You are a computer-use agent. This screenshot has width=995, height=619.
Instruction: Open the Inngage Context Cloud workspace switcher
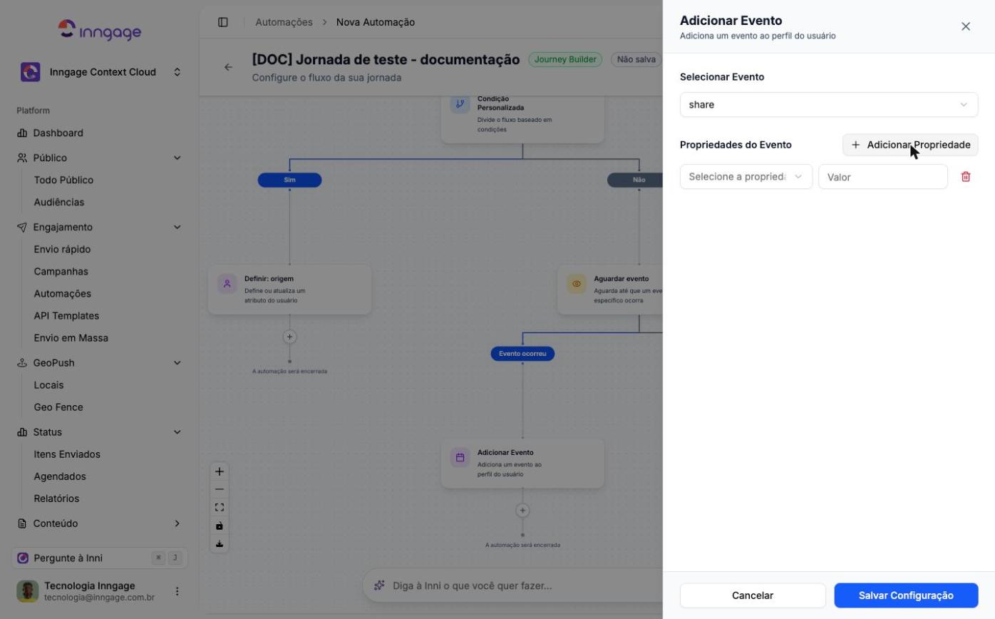click(x=100, y=72)
